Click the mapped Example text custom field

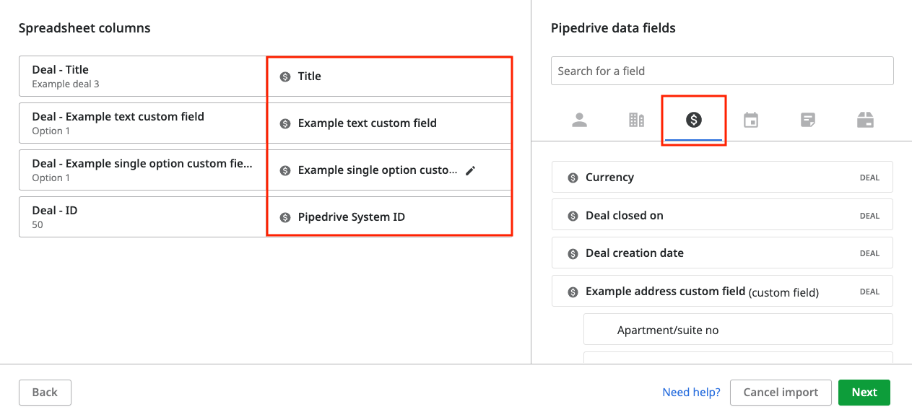[389, 123]
